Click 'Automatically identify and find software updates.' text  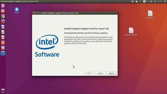[86, 33]
